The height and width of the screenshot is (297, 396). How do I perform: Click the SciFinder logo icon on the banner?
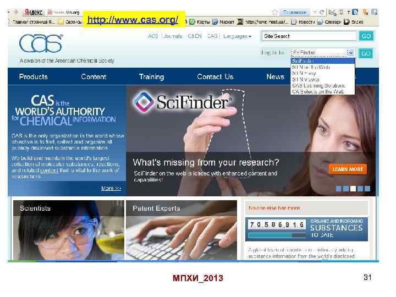point(144,102)
